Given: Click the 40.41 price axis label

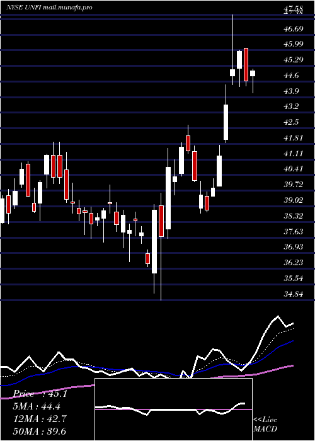Looking at the screenshot, I should point(293,169).
